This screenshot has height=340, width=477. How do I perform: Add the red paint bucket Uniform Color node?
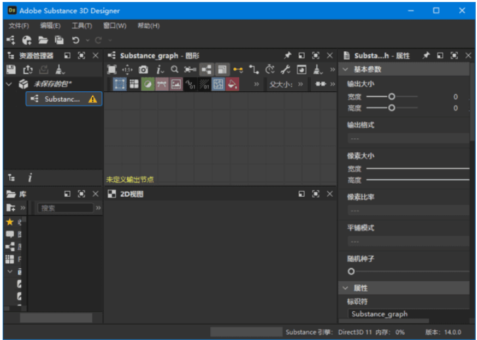(x=233, y=84)
